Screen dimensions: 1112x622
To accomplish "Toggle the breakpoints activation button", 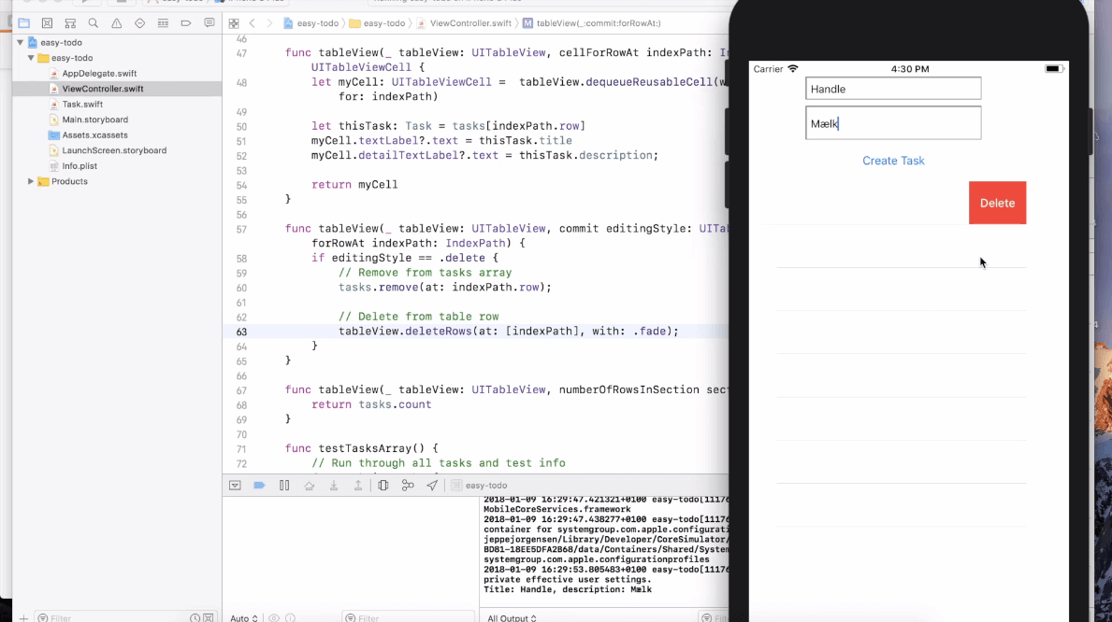I will pos(260,486).
